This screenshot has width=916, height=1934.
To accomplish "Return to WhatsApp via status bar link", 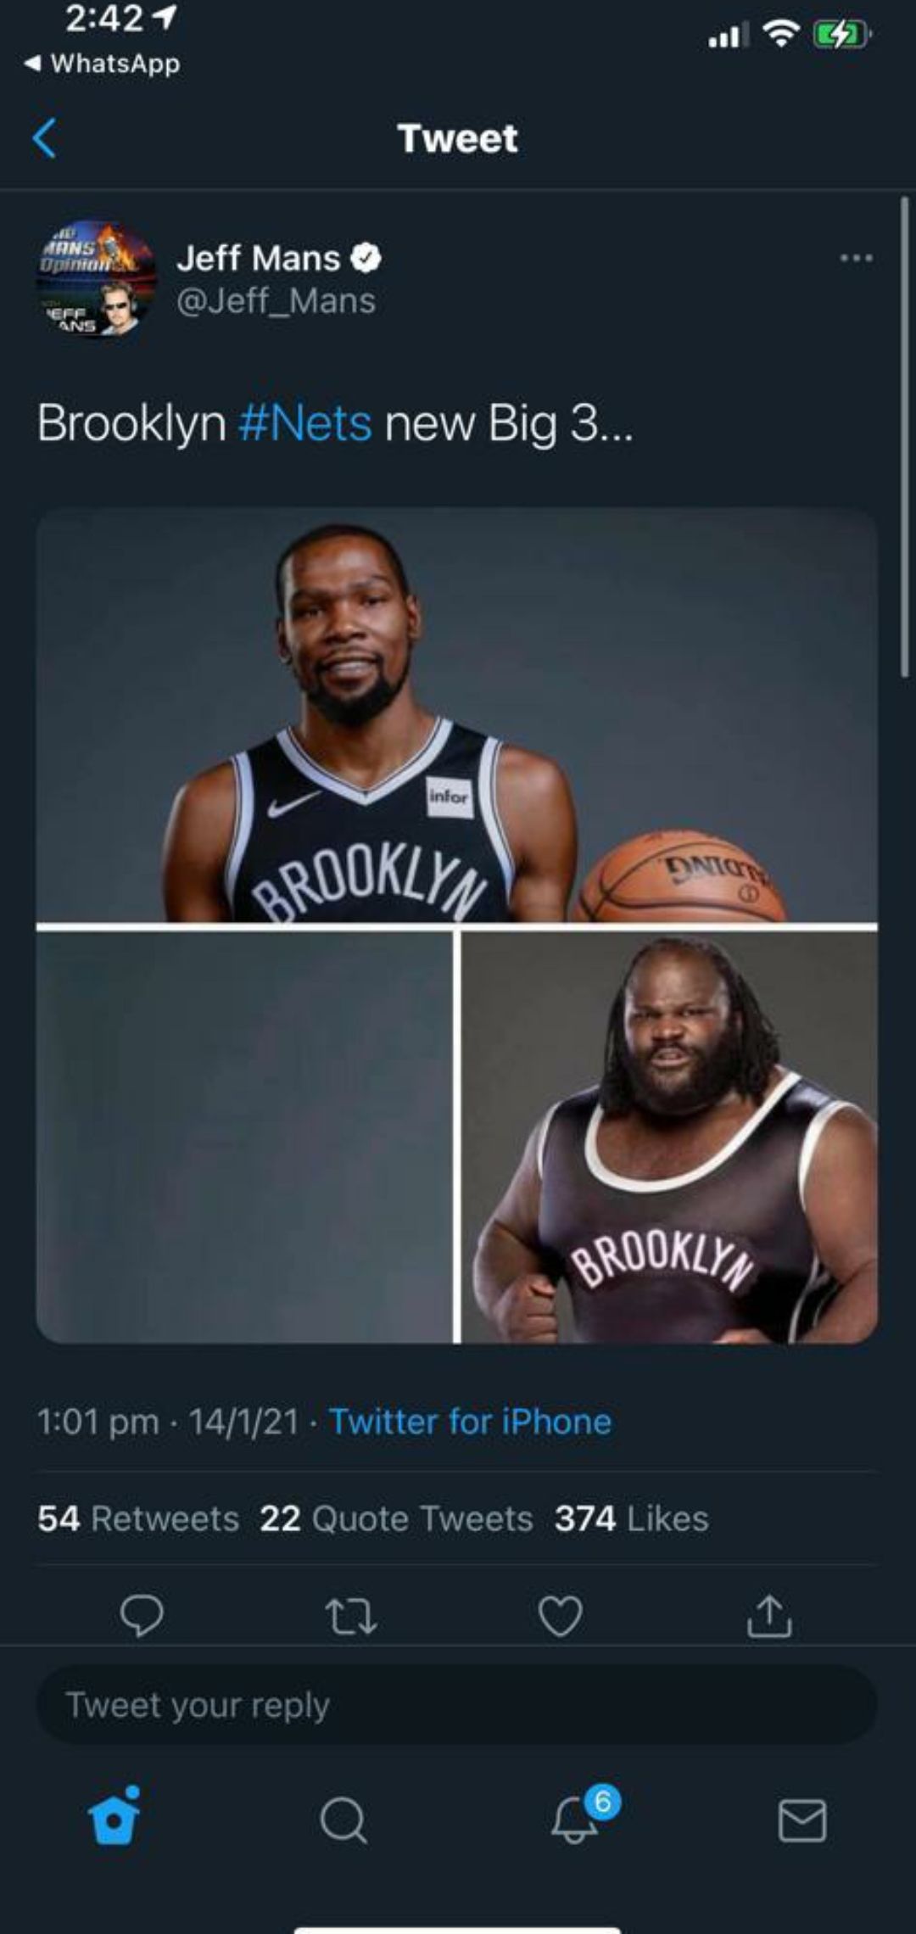I will tap(103, 64).
